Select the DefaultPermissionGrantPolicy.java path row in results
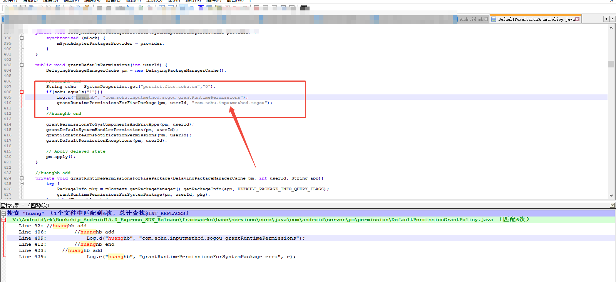The width and height of the screenshot is (616, 282). (310, 220)
